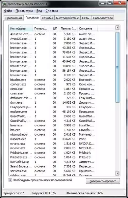Click the vertical scrollbar thumb of process list
This screenshot has width=128, height=198.
117,67
